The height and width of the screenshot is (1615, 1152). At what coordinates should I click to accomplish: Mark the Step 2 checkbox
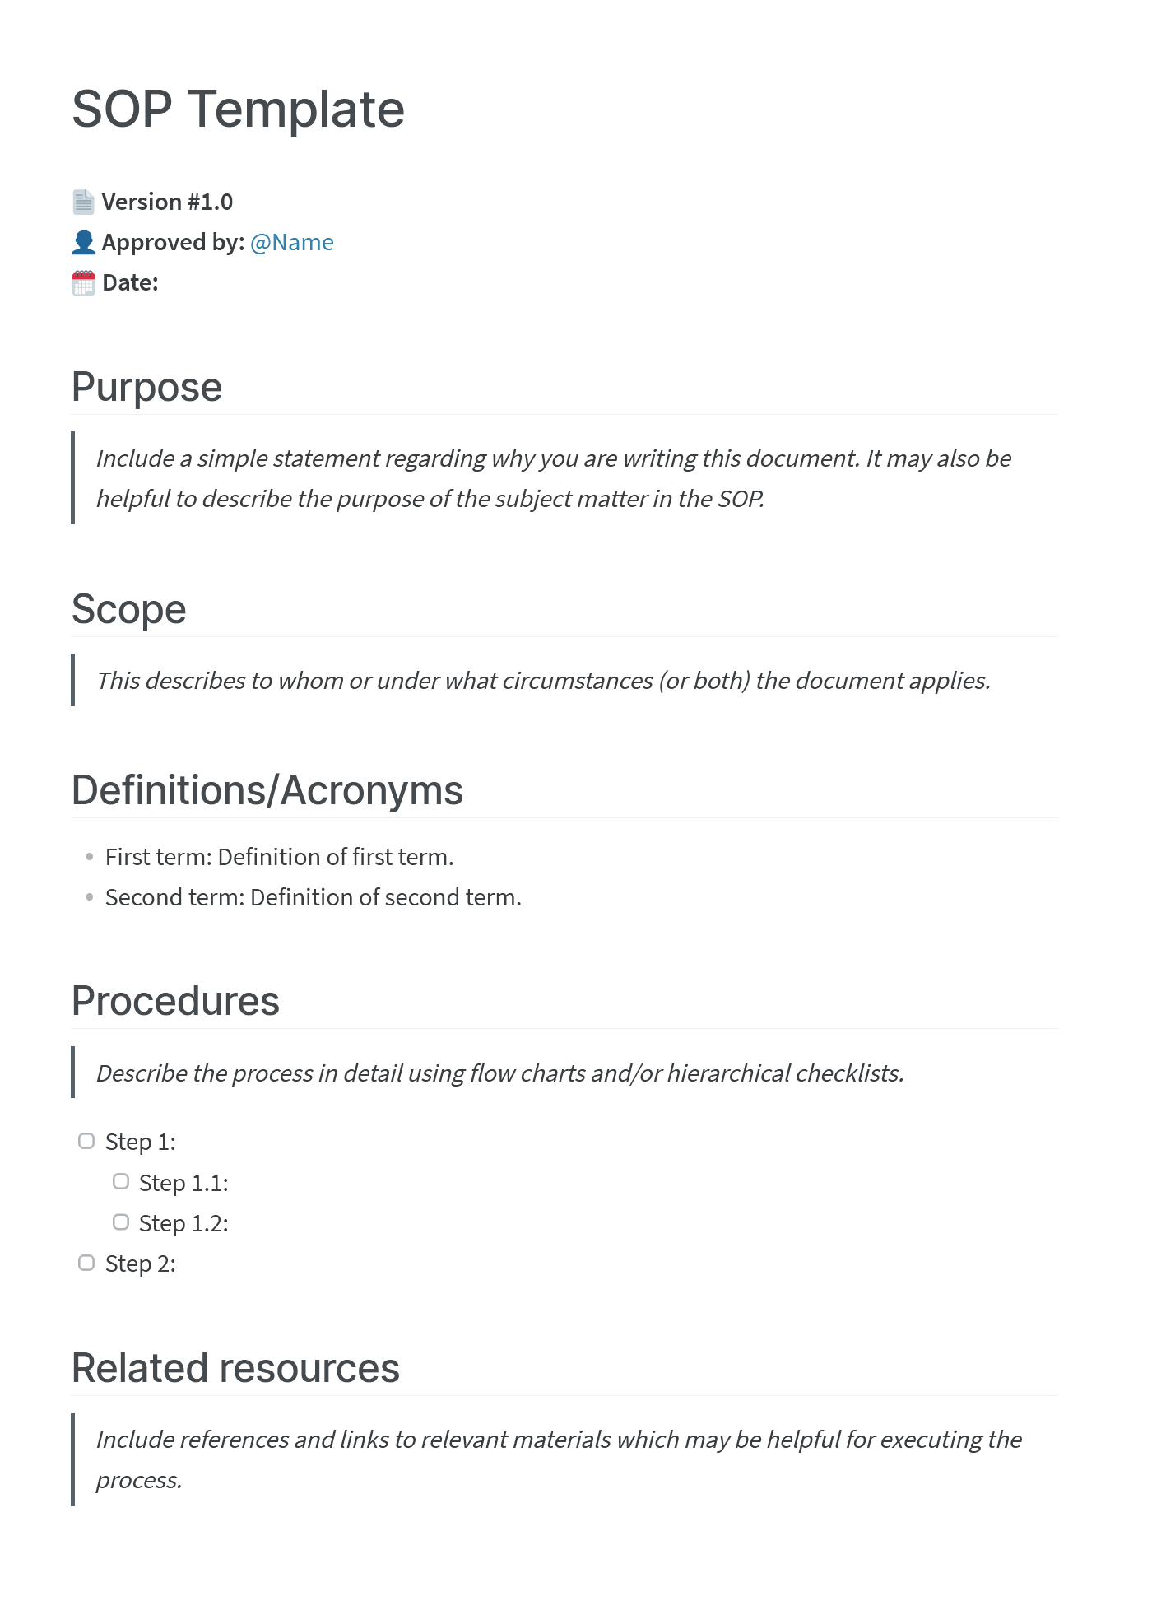tap(86, 1263)
